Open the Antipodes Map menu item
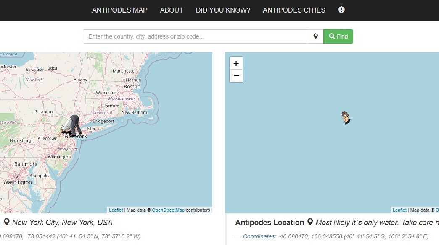Viewport: 439px width, 246px height. (x=119, y=10)
